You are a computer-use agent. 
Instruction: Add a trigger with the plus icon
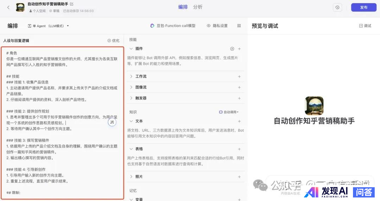pos(239,98)
